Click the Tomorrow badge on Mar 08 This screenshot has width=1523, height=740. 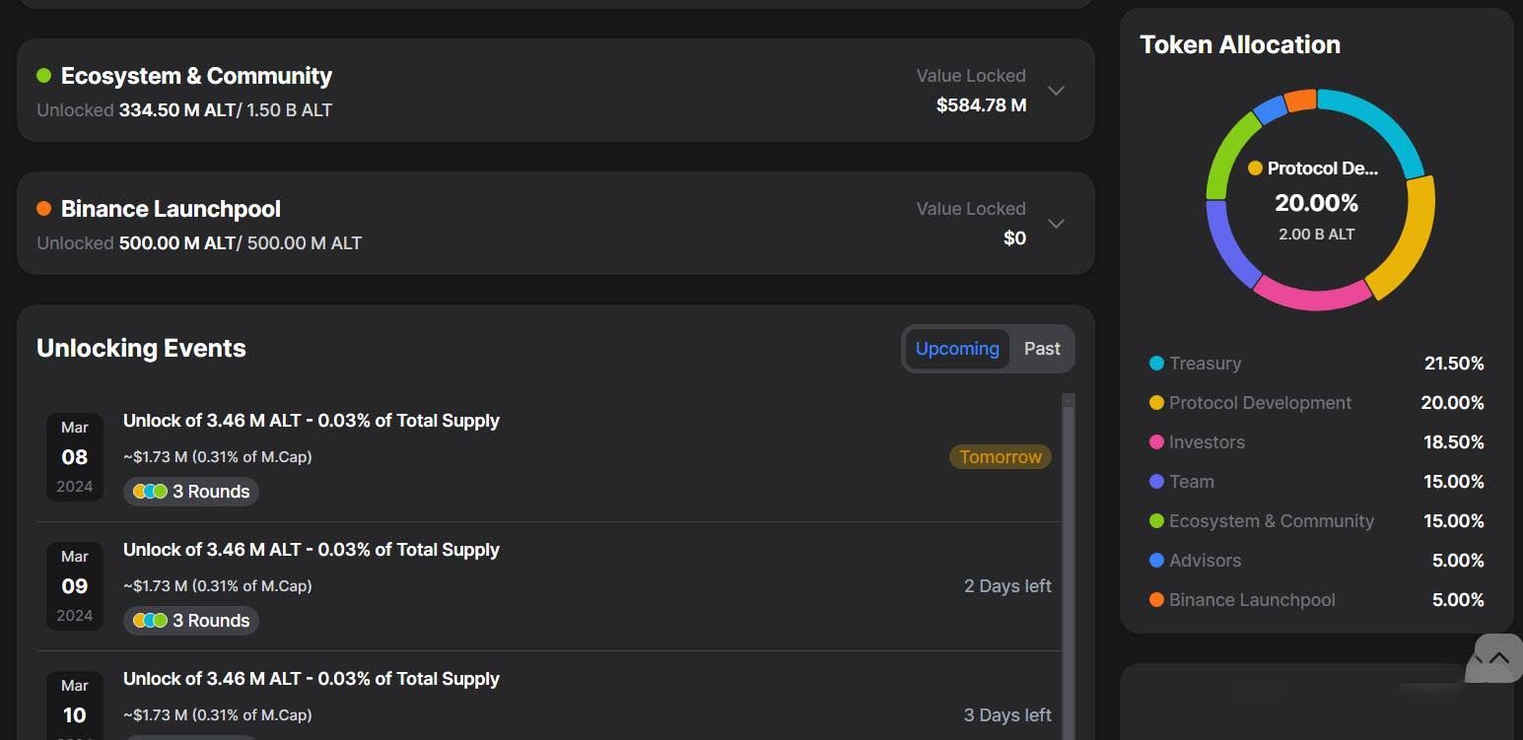click(x=1000, y=457)
